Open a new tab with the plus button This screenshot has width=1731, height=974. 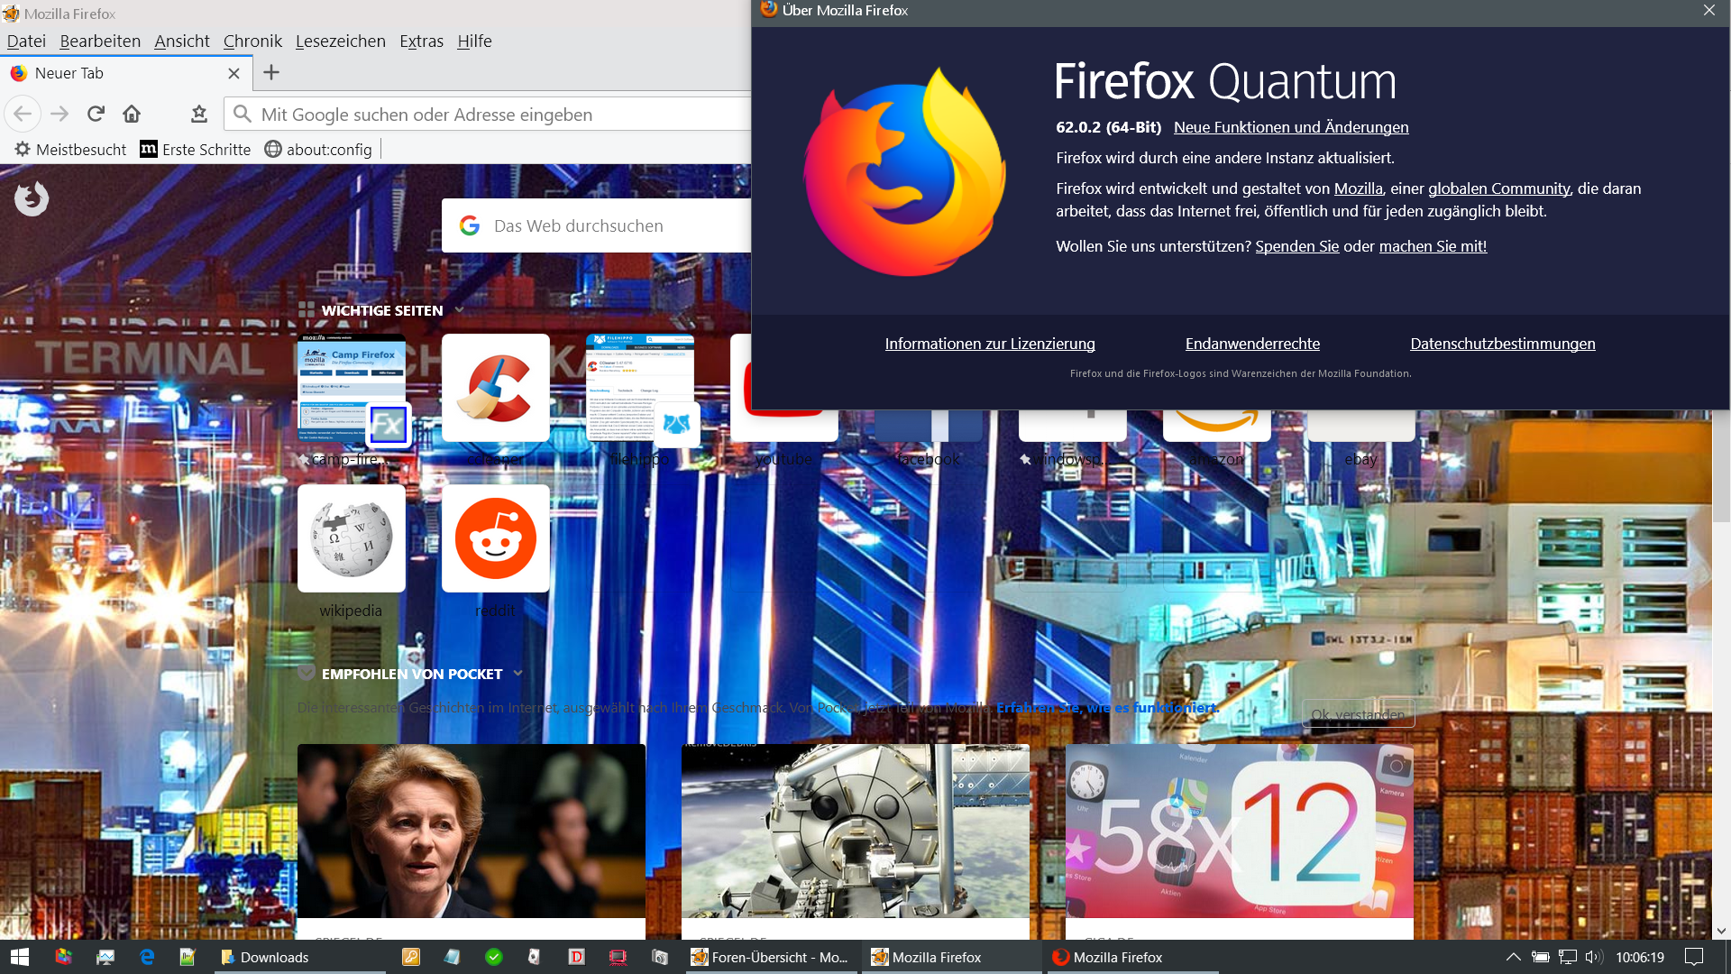point(271,72)
